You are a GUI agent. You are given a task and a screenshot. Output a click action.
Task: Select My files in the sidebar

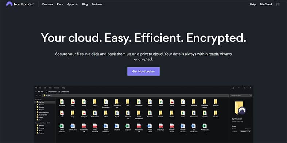(x=45, y=102)
